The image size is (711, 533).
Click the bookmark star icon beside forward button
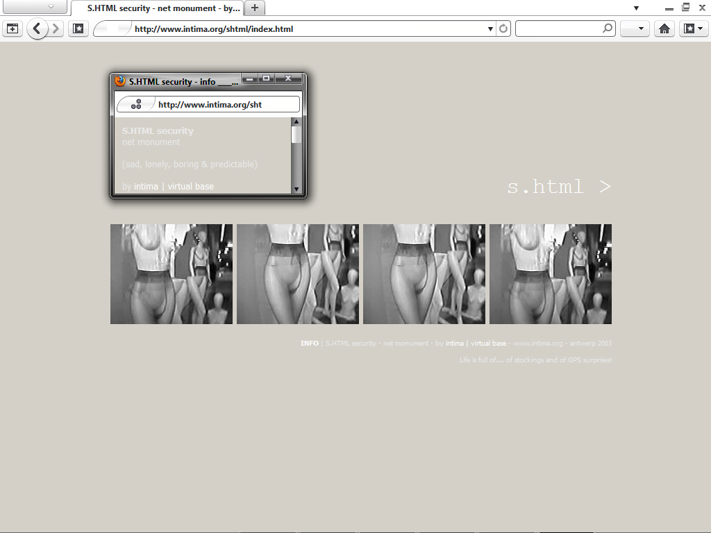point(78,29)
